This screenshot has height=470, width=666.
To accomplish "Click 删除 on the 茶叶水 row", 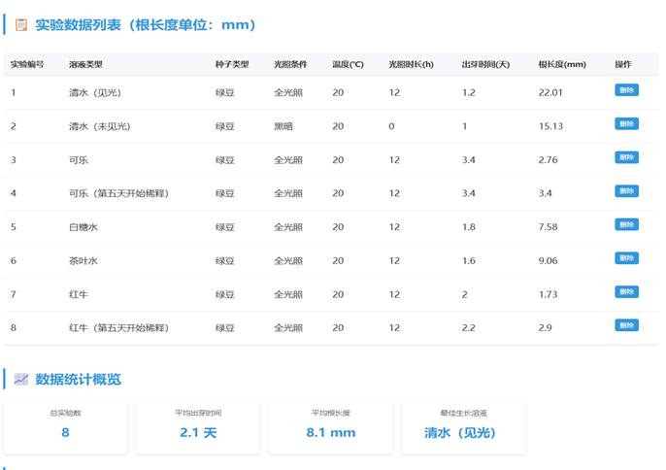I will pyautogui.click(x=626, y=258).
